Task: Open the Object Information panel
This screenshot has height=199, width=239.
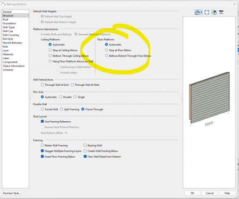Action: tap(14, 66)
